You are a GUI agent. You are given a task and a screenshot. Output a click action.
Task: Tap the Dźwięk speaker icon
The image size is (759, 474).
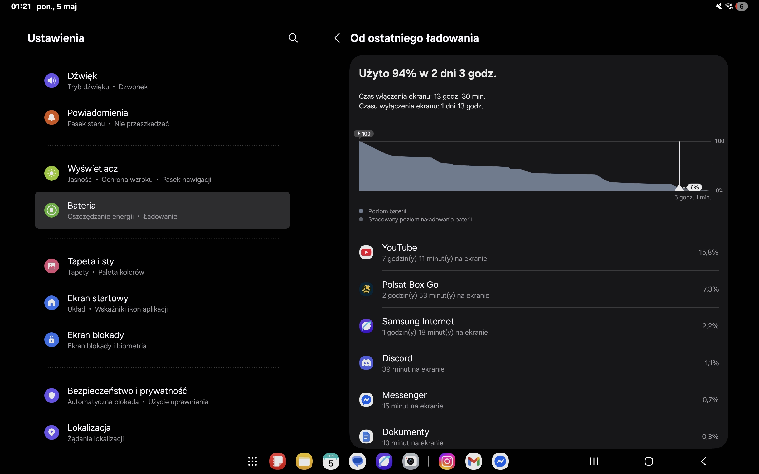(x=51, y=81)
